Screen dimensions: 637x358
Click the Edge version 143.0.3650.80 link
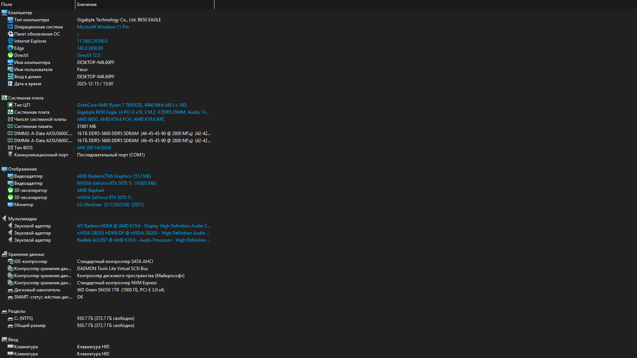point(90,48)
